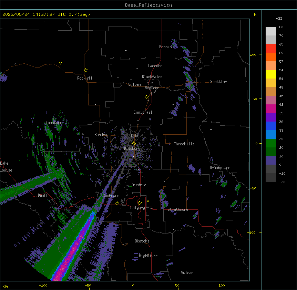The width and height of the screenshot is (297, 290).
Task: Click the Okotoks city label
Action: [142, 241]
